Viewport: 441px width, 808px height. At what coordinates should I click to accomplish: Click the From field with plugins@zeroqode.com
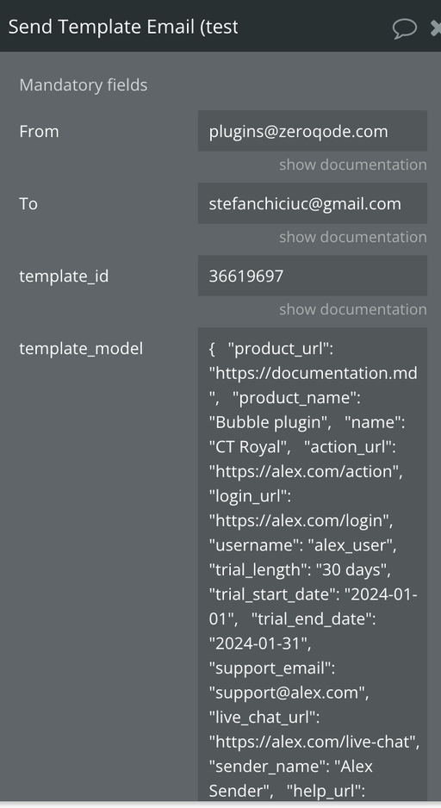point(312,131)
